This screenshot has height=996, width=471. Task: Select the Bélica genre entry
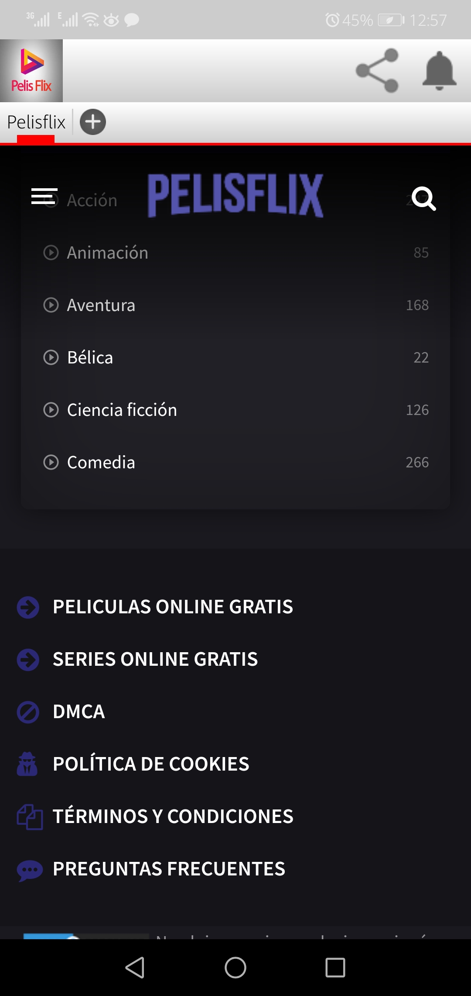tap(90, 358)
